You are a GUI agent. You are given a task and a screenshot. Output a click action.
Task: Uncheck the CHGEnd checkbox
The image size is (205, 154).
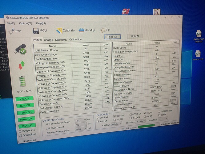(x=98, y=118)
